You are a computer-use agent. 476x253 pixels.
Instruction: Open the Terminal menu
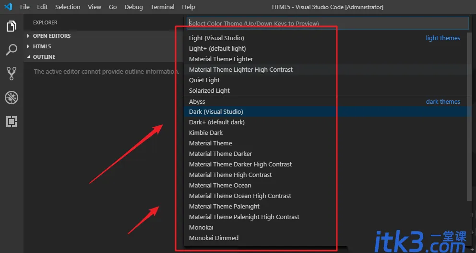(162, 7)
